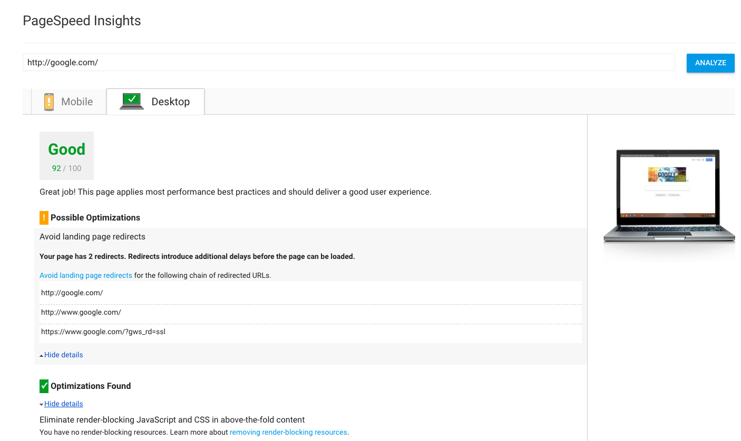Switch to the Mobile tab
The image size is (741, 441).
(x=69, y=102)
